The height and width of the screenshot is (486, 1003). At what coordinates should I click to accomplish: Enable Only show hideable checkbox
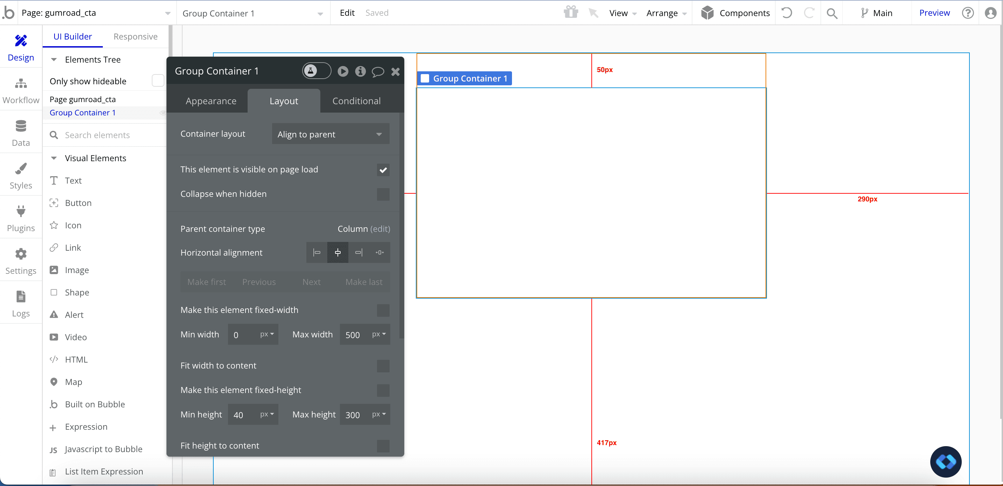158,81
